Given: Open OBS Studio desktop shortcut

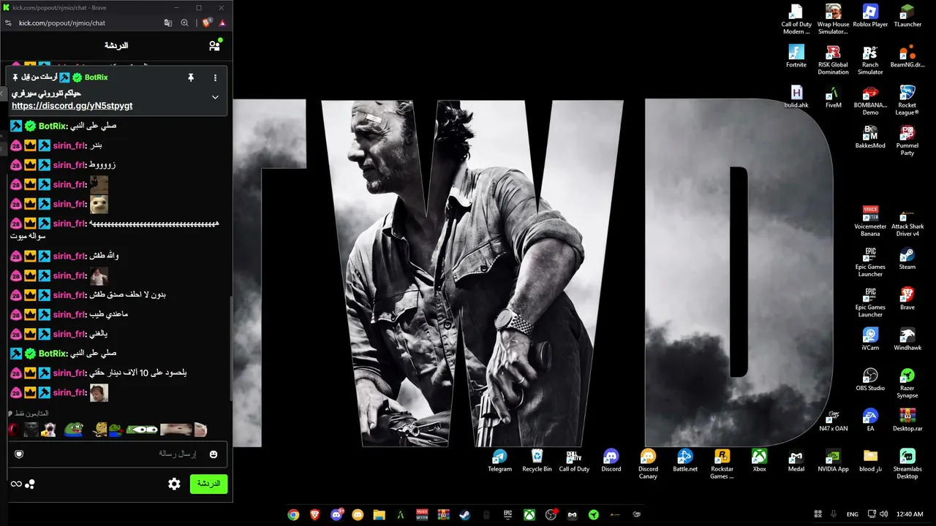Looking at the screenshot, I should (870, 379).
